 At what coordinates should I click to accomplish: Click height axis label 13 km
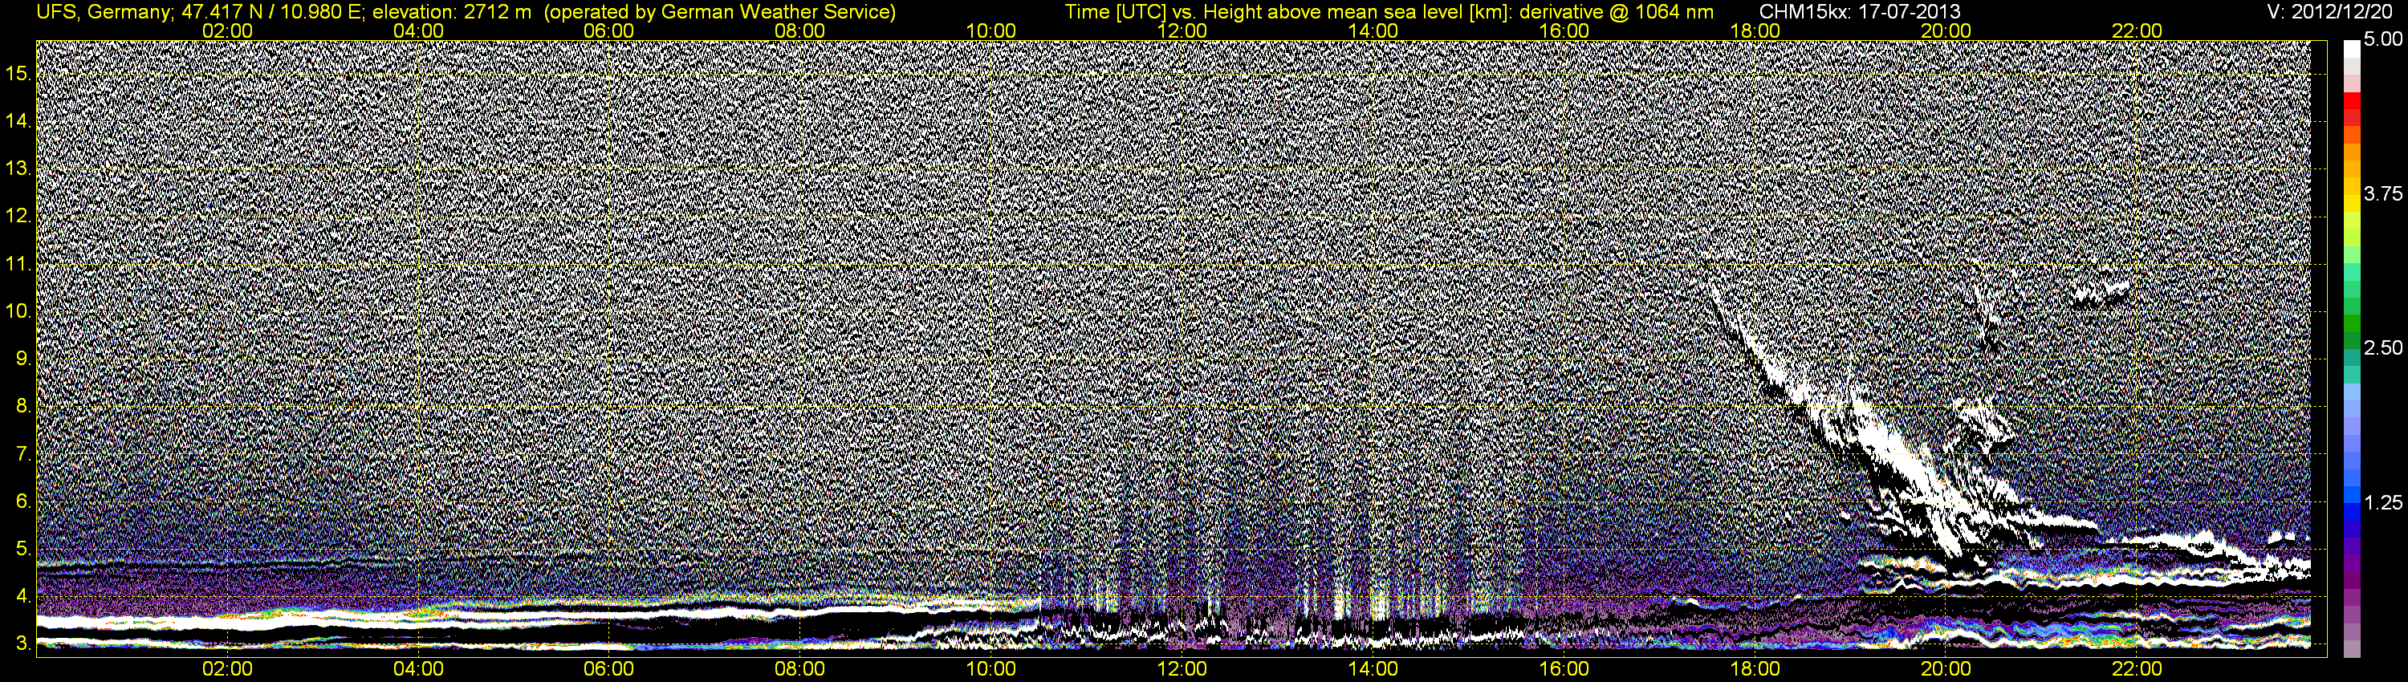coord(18,169)
